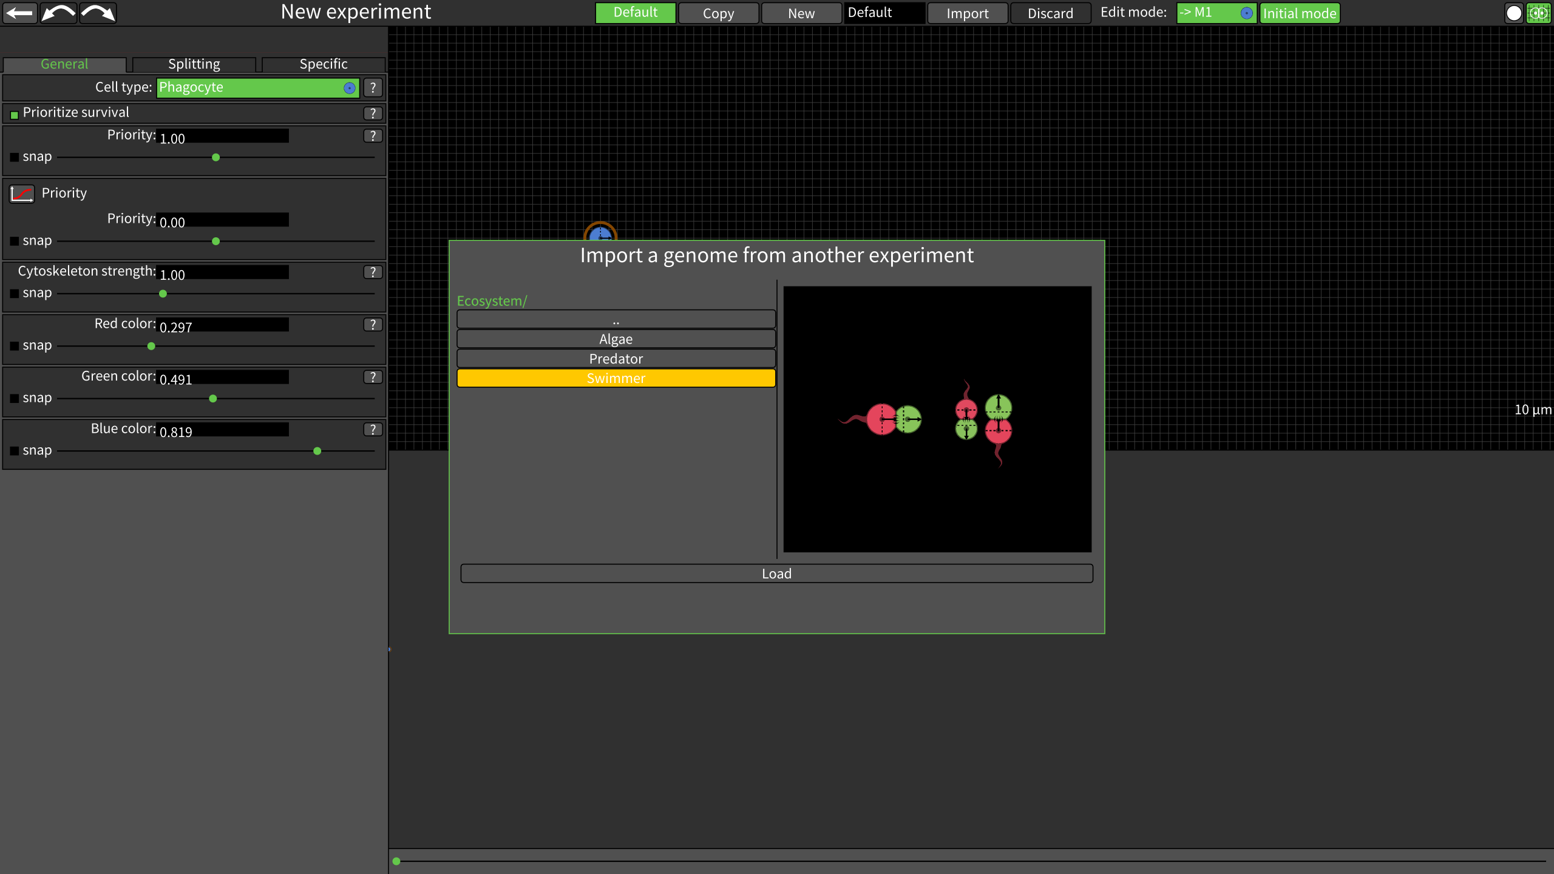Viewport: 1554px width, 874px height.
Task: Click the Cytoskeleton strength value field
Action: [223, 273]
